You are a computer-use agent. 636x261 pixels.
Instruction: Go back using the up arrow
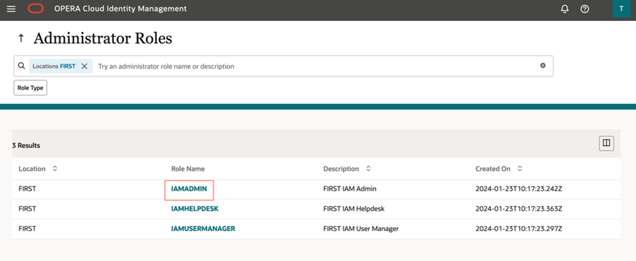(21, 38)
